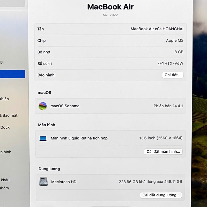Open the sidebar item ending in khẩu
Viewport: 207px width, 207px height.
(x=5, y=180)
